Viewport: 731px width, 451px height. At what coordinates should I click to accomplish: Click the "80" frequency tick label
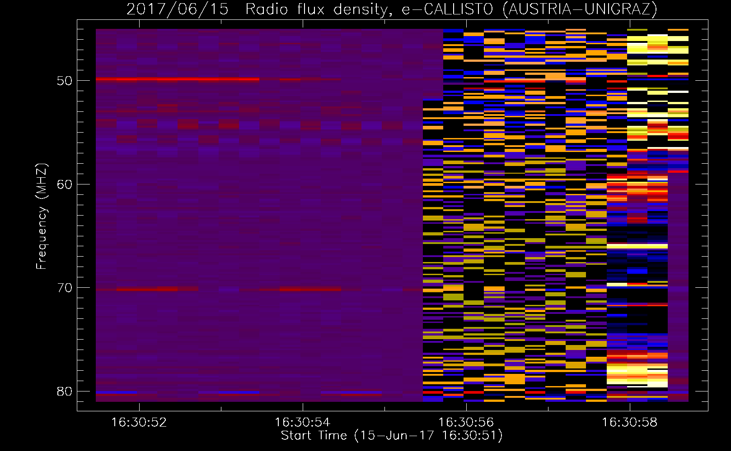65,391
